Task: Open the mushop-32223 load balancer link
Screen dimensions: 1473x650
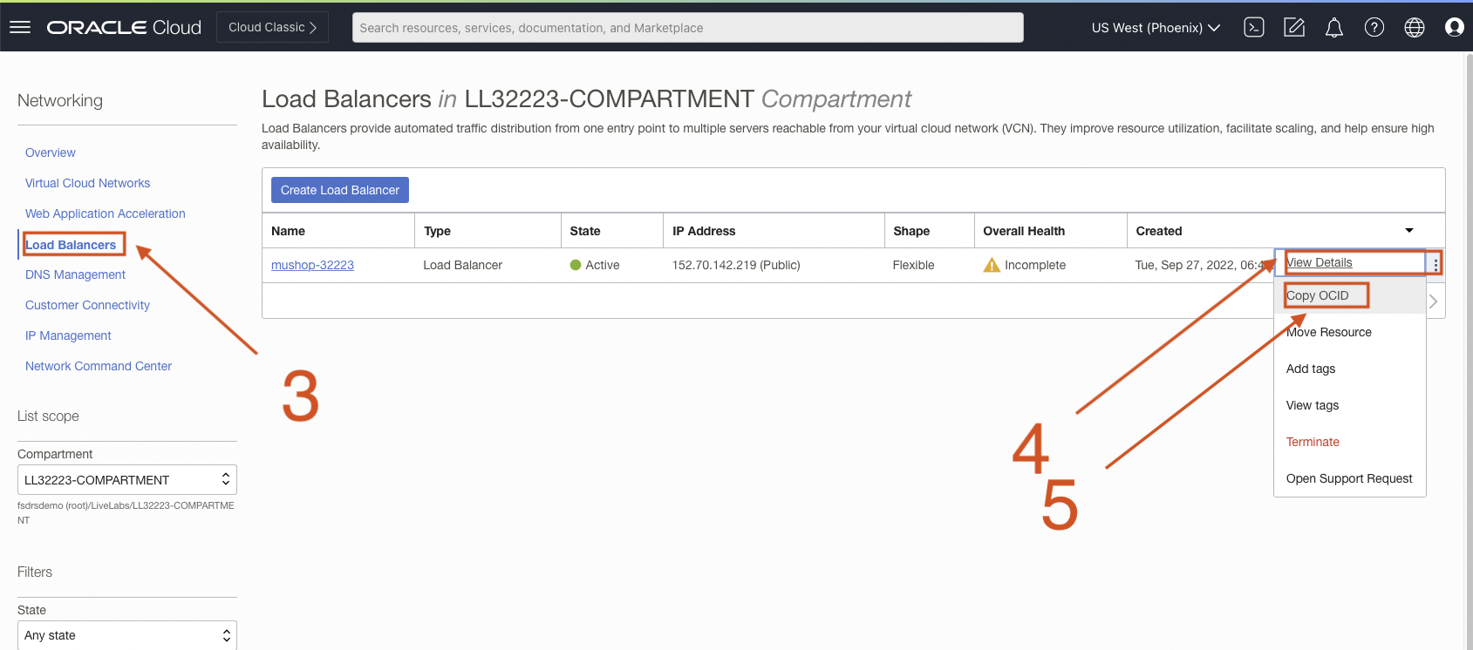Action: pyautogui.click(x=312, y=266)
